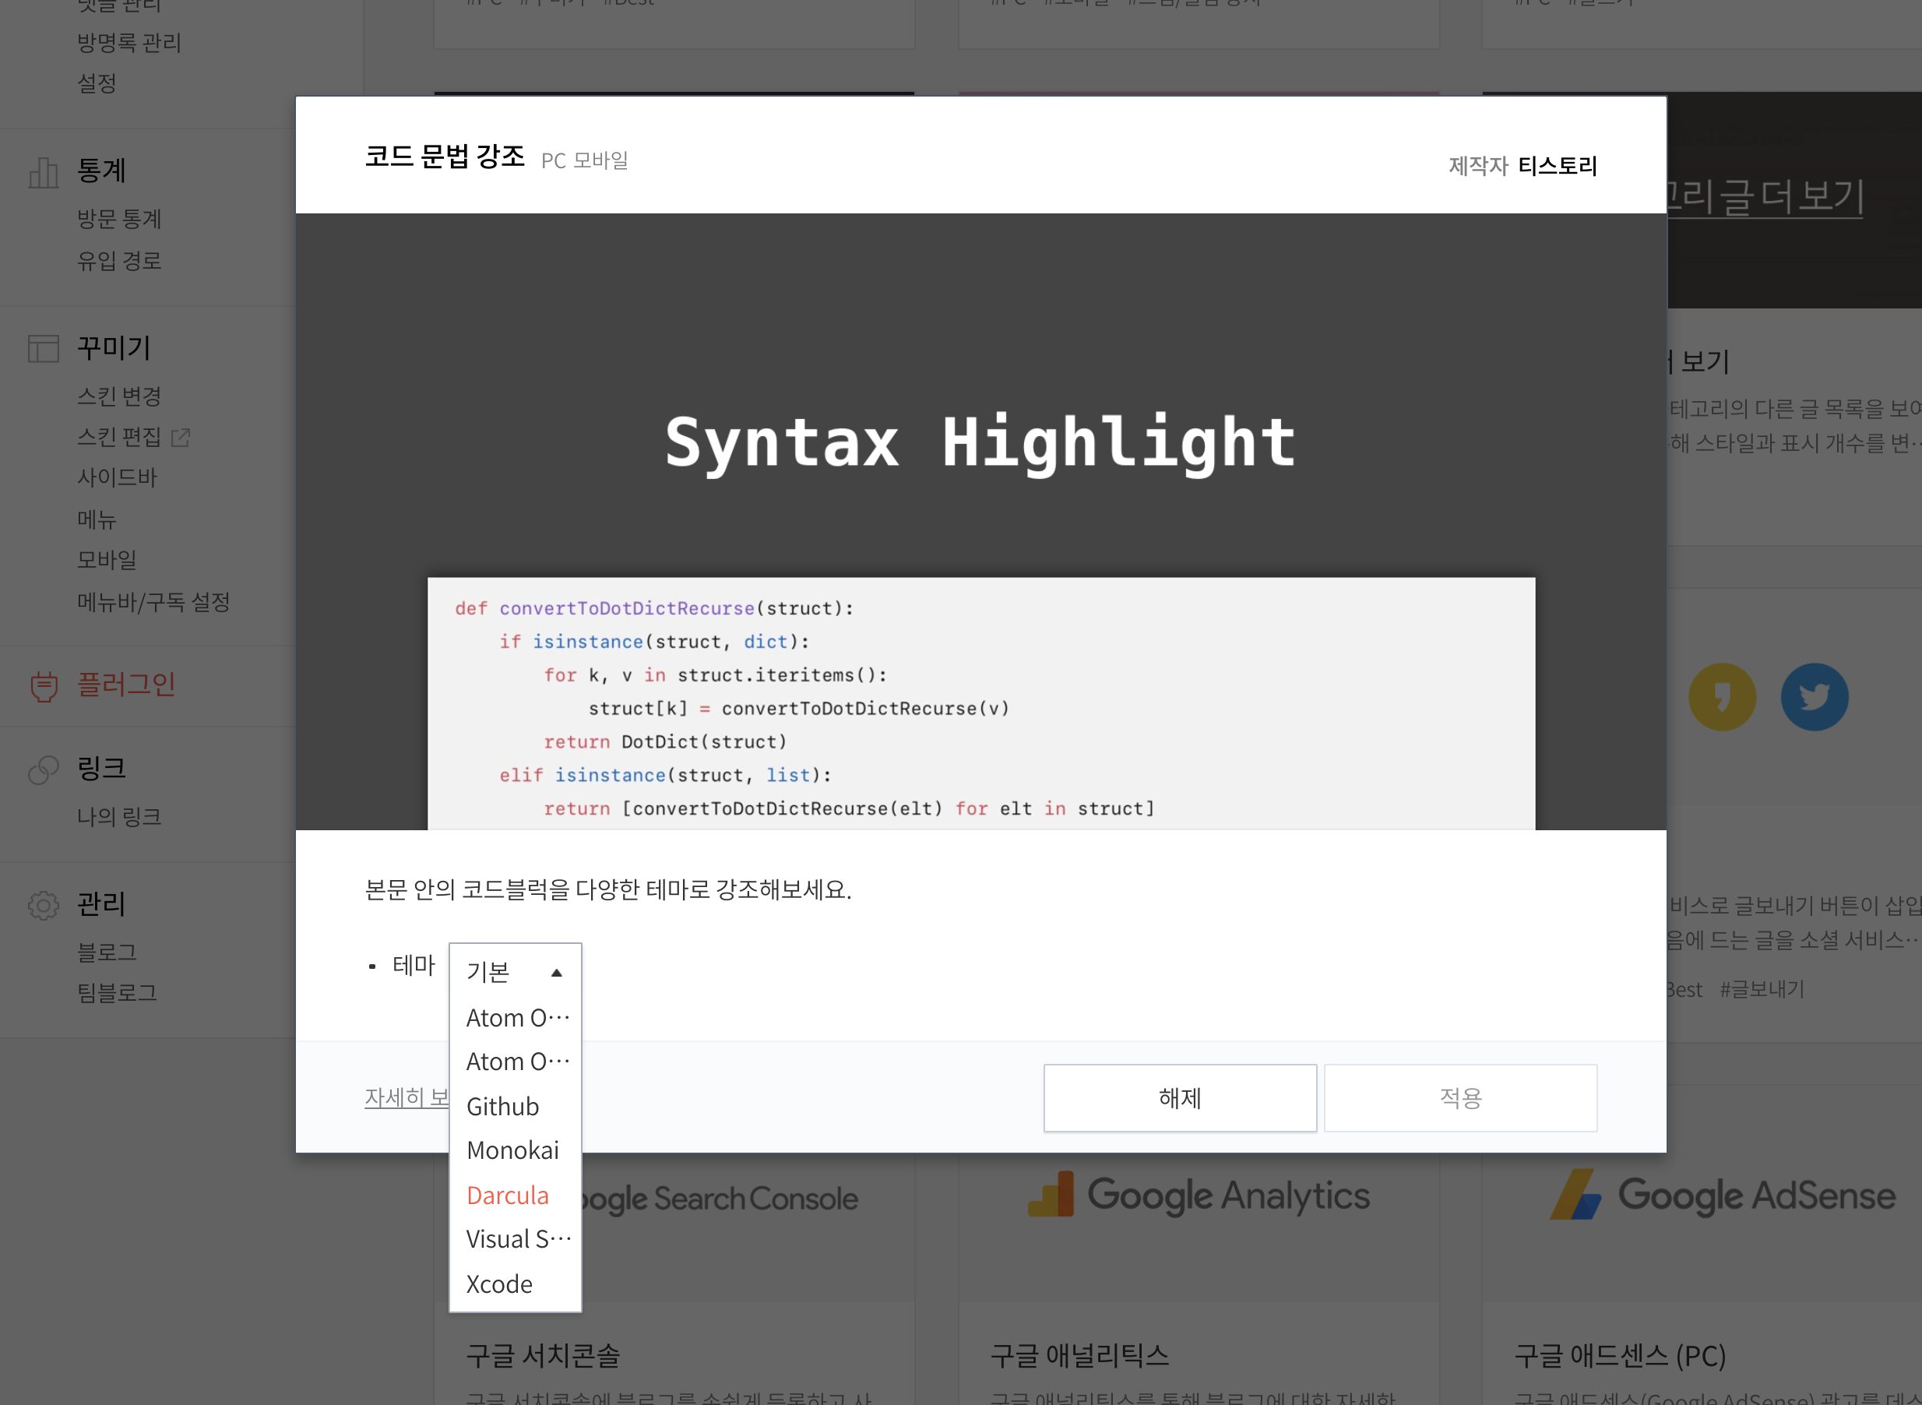Click the statistics bar chart icon

point(44,173)
